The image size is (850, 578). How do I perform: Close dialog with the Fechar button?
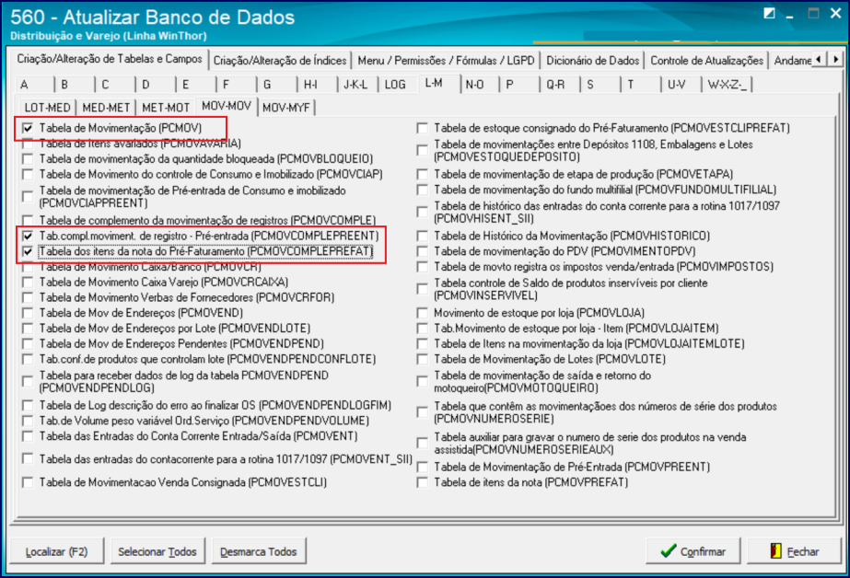(794, 551)
